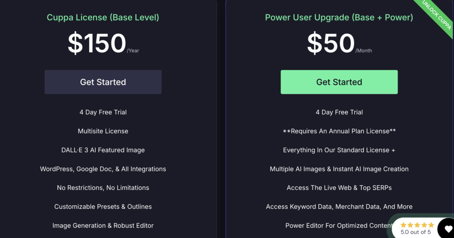Click Access The Live Web & Top SERPs
454x238 pixels.
339,188
